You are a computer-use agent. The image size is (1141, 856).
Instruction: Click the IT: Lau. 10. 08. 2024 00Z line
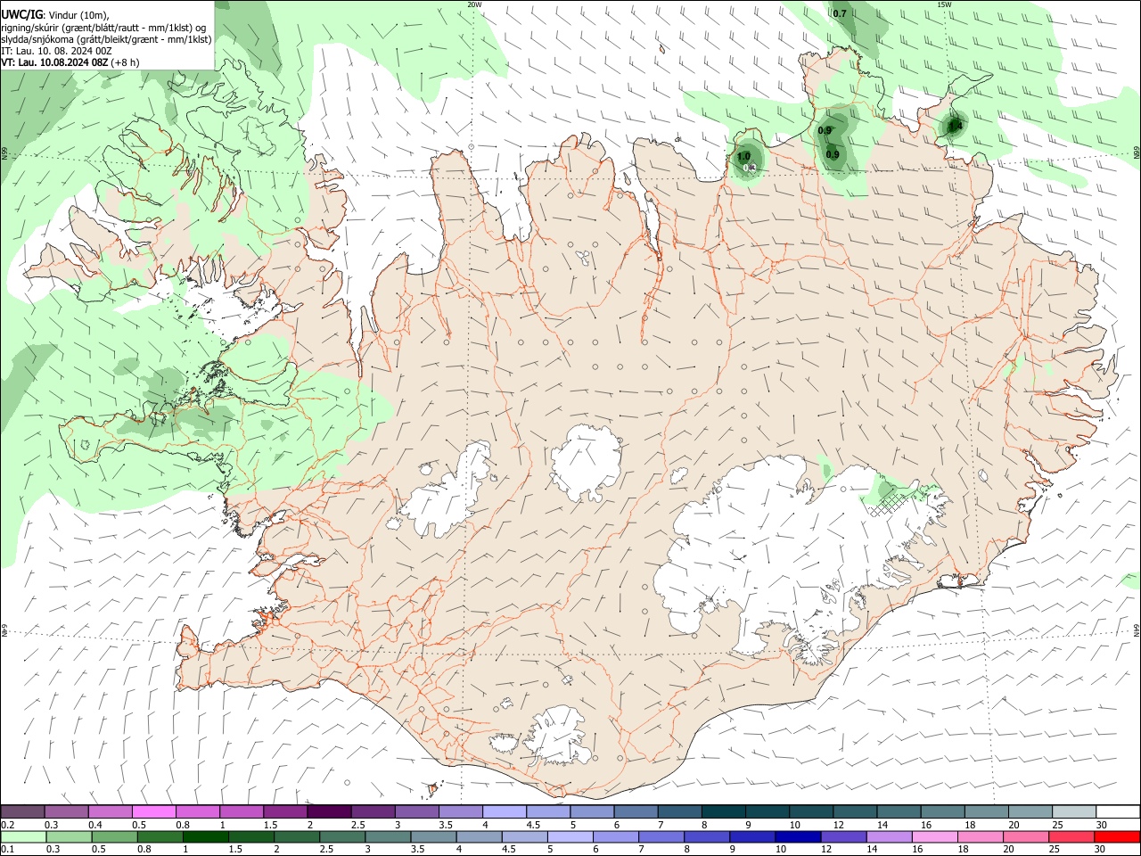[56, 51]
